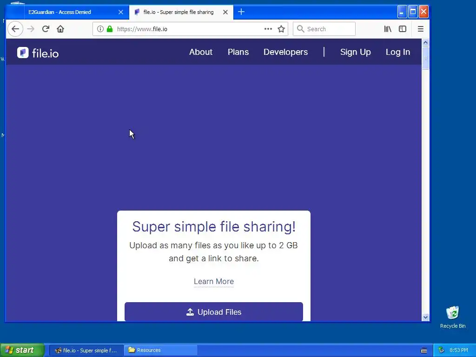The height and width of the screenshot is (357, 476).
Task: Click the taskbar clock showing 8:53 PM
Action: (458, 350)
